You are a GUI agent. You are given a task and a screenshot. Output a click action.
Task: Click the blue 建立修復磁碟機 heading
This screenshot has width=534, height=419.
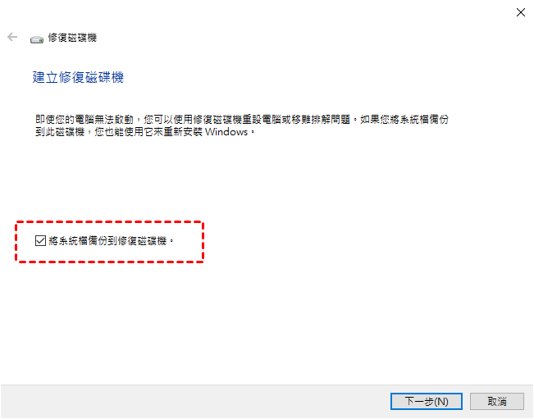[78, 77]
